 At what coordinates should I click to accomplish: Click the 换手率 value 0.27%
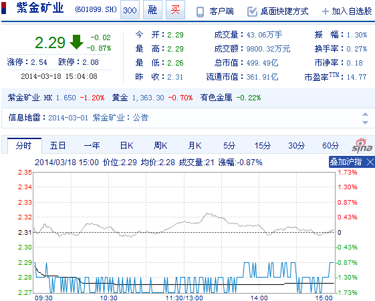coord(356,49)
